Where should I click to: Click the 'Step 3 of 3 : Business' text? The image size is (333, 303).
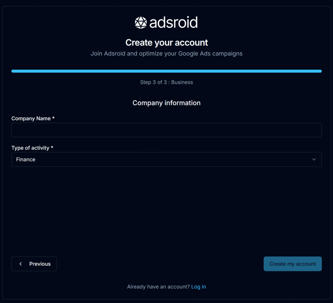pos(166,82)
